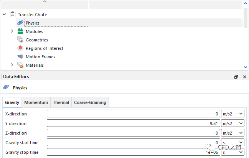Switch to the Thermal tab
The width and height of the screenshot is (249, 158).
(x=61, y=102)
